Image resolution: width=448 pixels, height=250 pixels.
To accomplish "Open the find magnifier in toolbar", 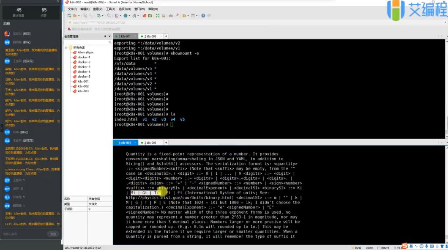I will coord(109,16).
